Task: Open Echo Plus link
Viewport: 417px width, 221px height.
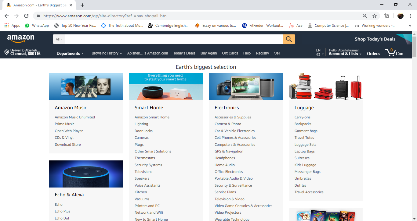Action: coord(63,211)
